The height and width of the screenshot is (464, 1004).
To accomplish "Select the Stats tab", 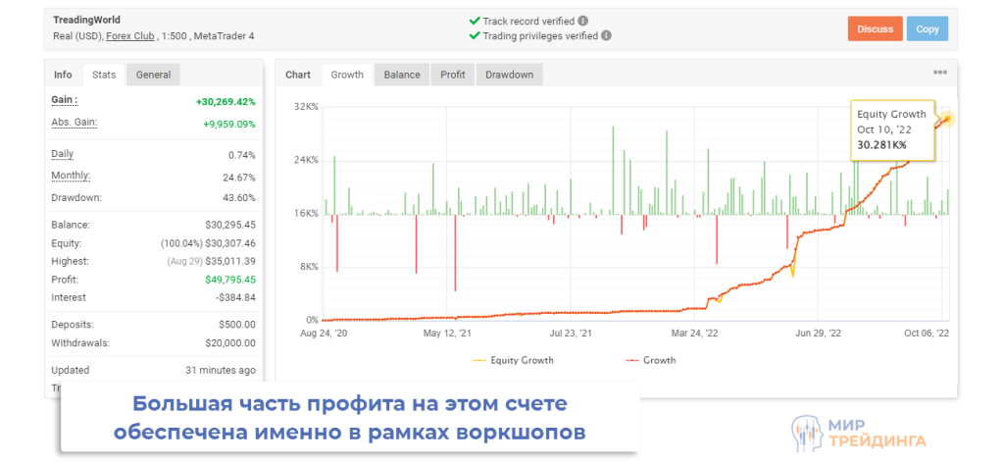I will (104, 75).
